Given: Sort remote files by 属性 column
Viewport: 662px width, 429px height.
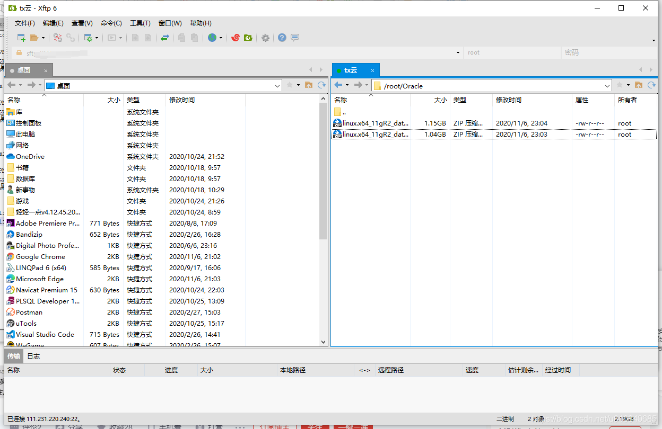Looking at the screenshot, I should (x=593, y=100).
